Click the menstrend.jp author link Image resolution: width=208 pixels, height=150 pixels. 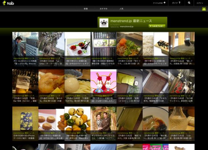[126, 27]
